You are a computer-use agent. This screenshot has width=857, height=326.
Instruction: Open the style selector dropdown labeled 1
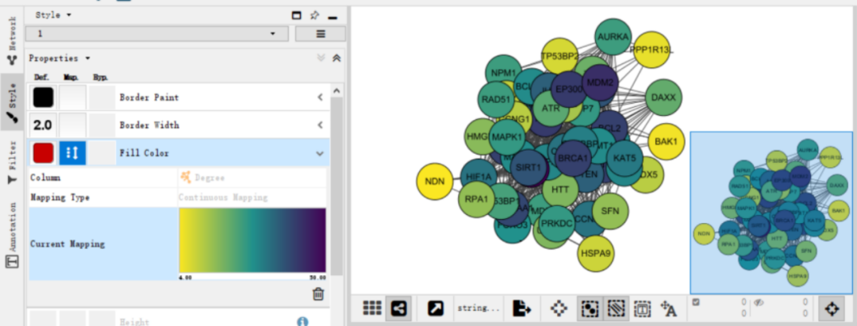pyautogui.click(x=157, y=34)
